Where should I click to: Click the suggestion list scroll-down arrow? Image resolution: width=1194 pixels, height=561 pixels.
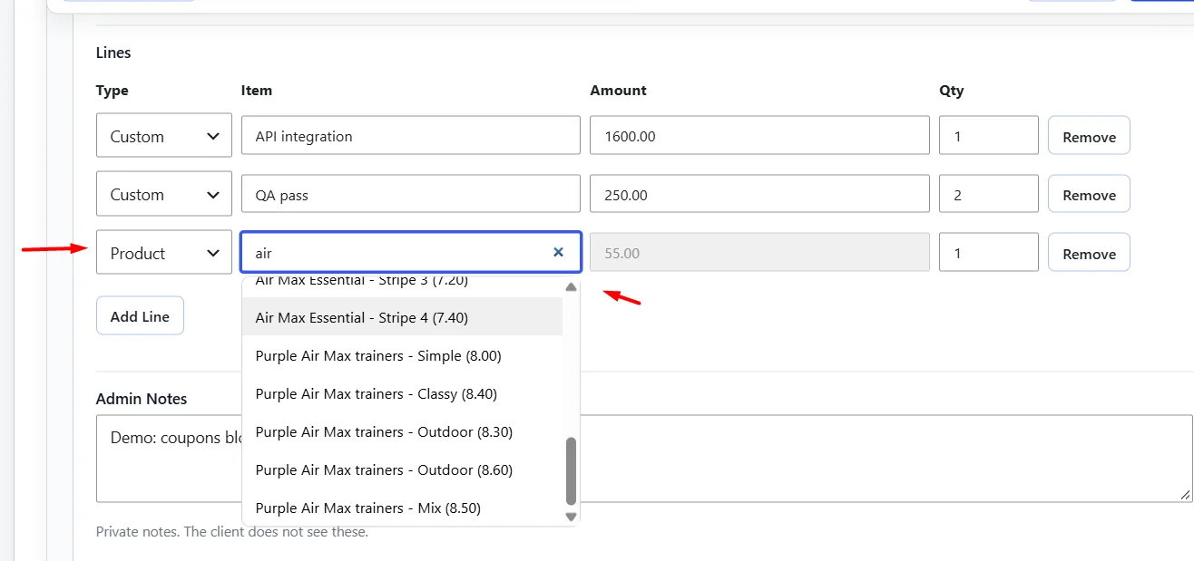click(571, 516)
